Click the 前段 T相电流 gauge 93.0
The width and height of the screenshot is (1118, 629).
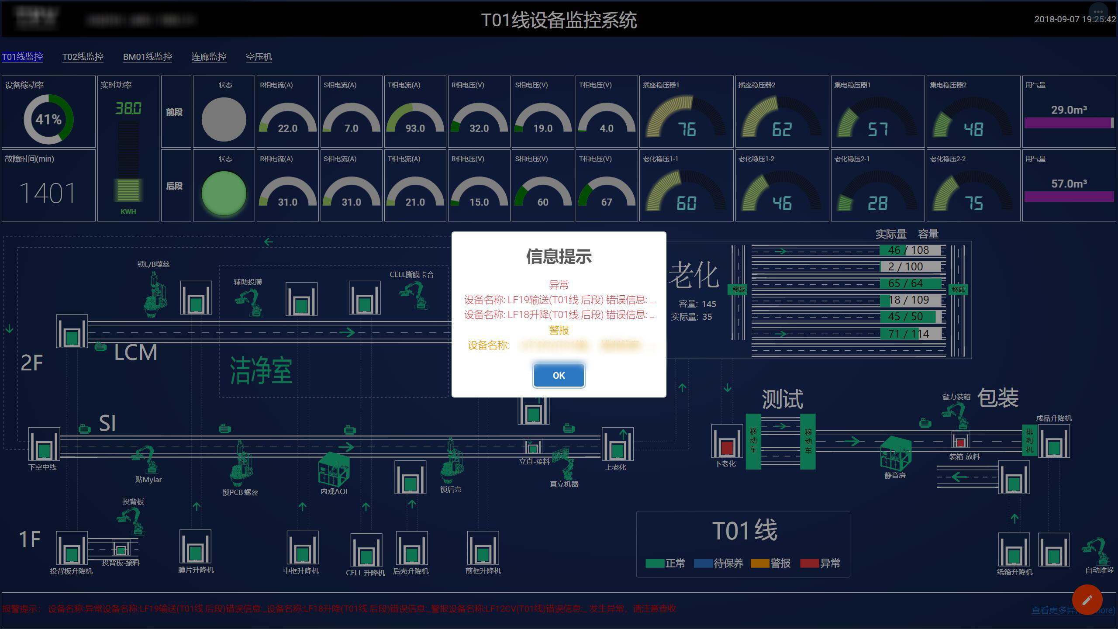click(x=415, y=118)
